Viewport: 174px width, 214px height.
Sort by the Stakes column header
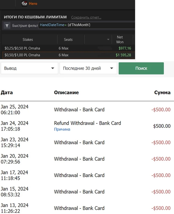point(28,39)
